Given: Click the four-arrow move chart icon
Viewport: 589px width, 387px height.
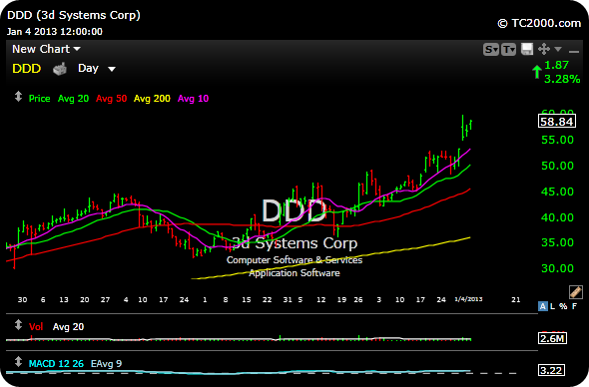Looking at the screenshot, I should pyautogui.click(x=544, y=49).
